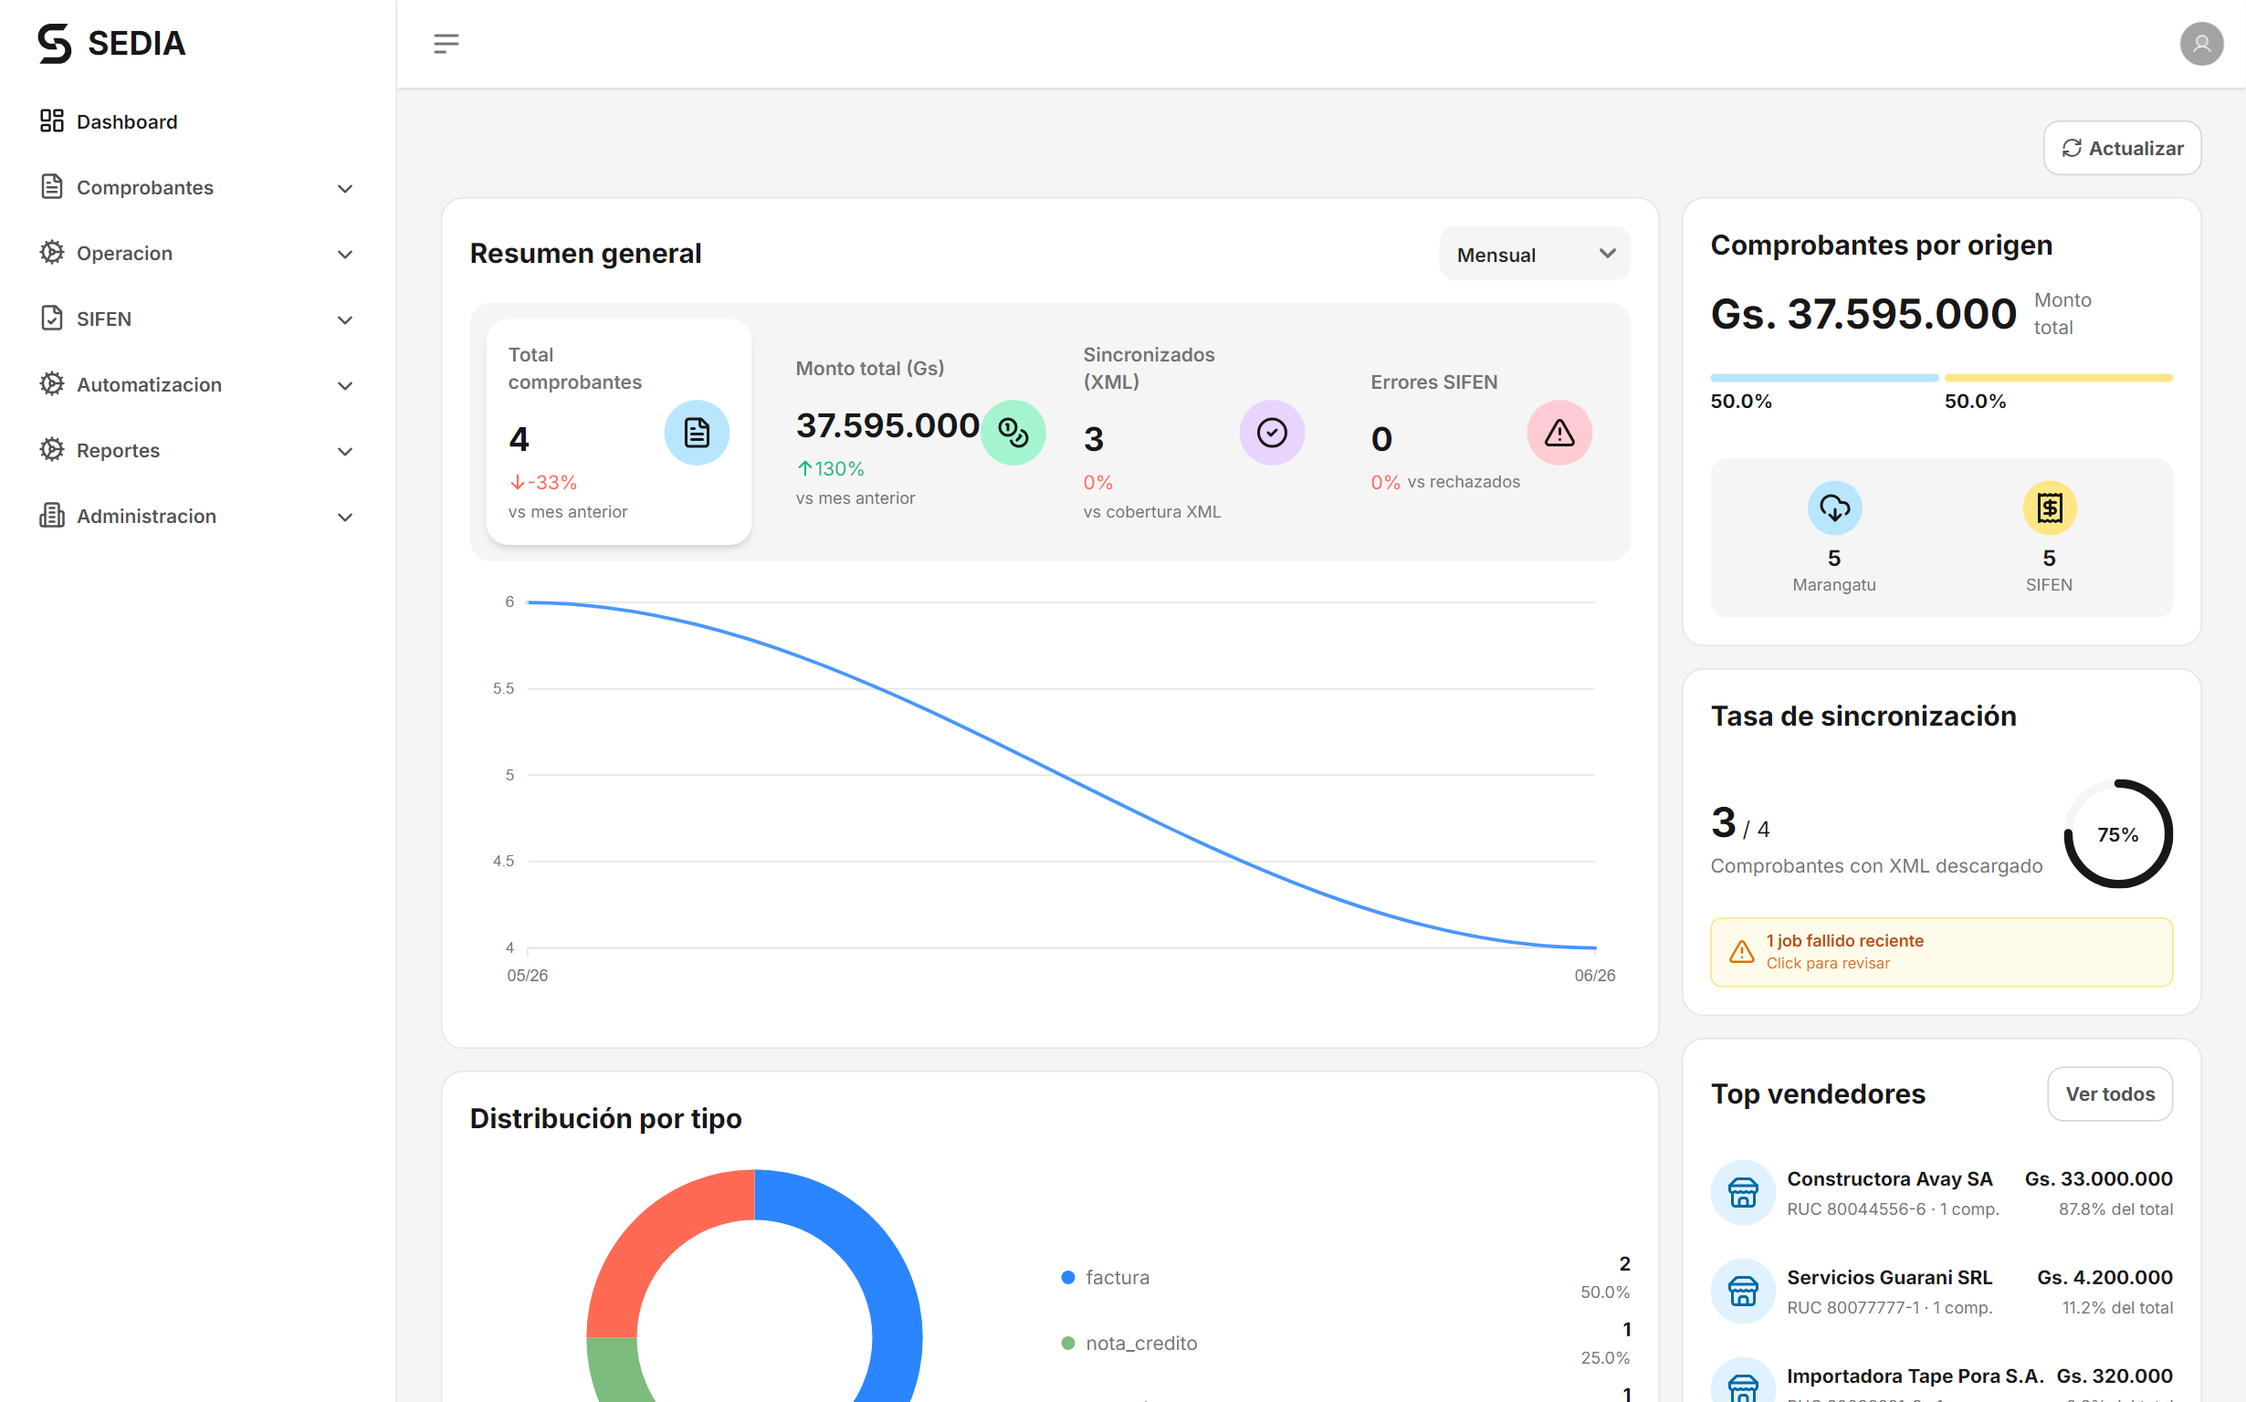Screen dimensions: 2246x1402
Task: Click the Ver todos button
Action: (x=2110, y=1094)
